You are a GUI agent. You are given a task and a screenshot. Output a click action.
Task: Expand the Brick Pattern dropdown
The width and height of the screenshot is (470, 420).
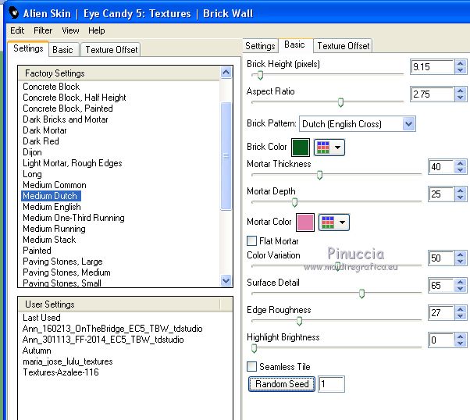tap(409, 124)
